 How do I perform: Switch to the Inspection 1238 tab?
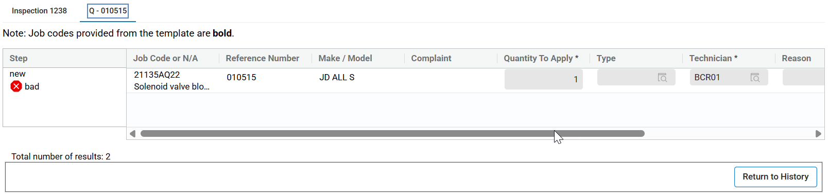pos(39,11)
